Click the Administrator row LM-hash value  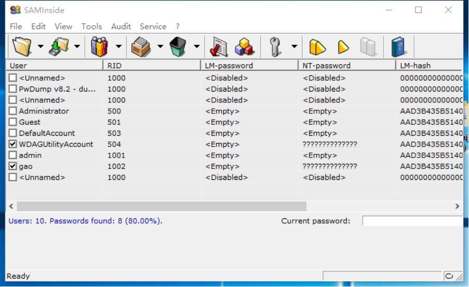[x=432, y=111]
